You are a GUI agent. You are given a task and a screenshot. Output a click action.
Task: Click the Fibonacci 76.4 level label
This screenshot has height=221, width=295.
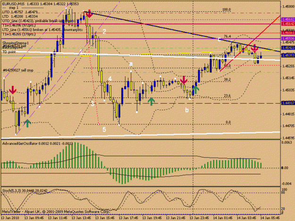pos(228,36)
